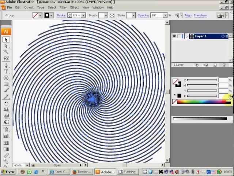Viewport: 234px width, 176px height.
Task: Select the Eyedropper tool
Action: (6, 155)
